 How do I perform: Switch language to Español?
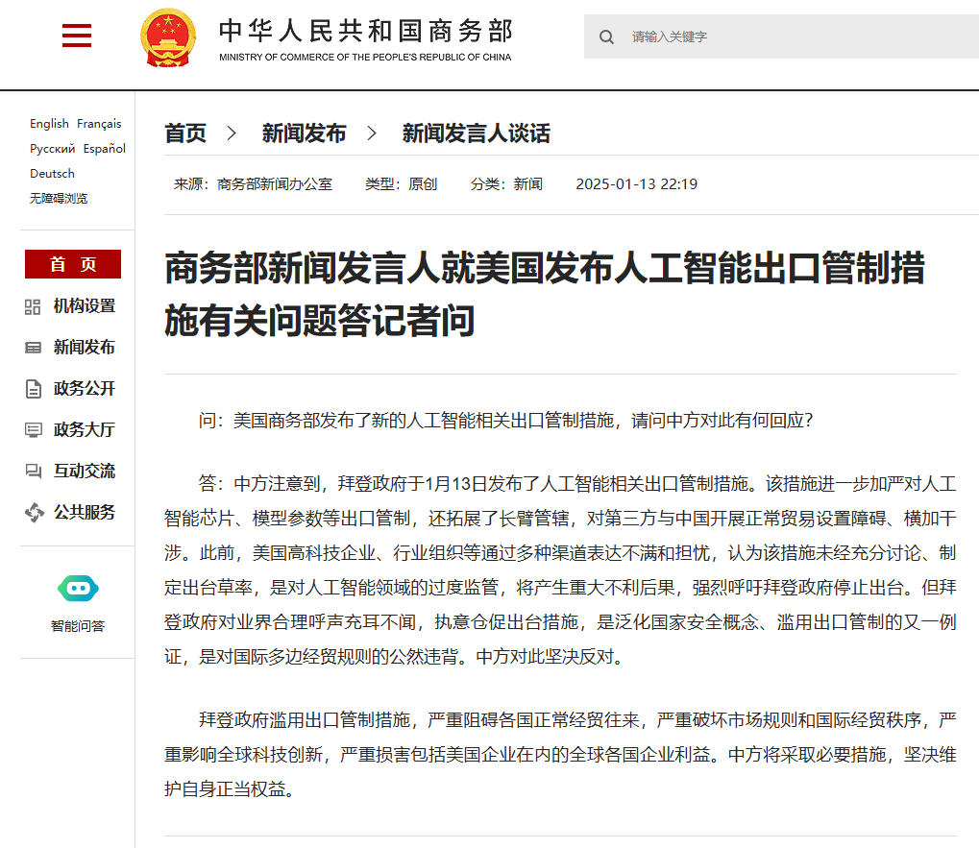point(105,149)
